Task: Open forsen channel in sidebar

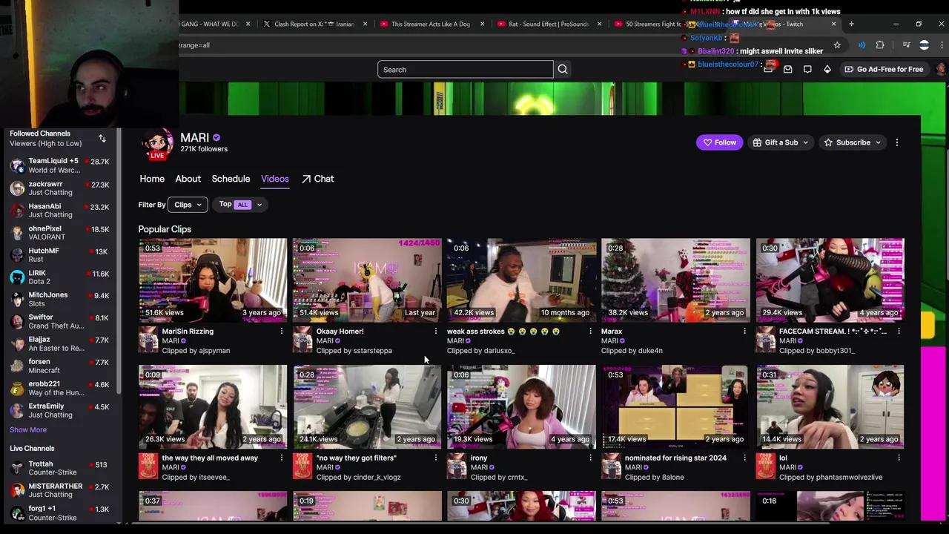Action: tap(59, 366)
